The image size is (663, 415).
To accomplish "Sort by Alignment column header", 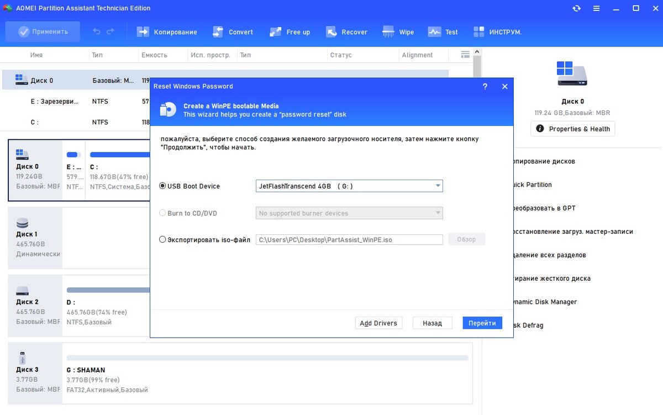I will 417,55.
